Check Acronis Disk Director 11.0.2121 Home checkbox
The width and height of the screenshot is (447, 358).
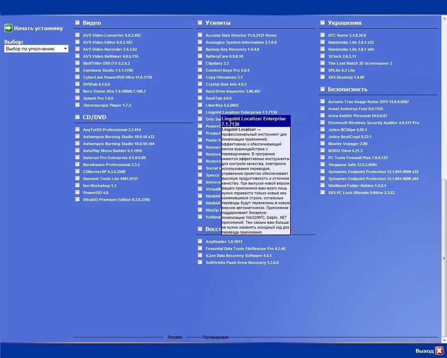199,35
